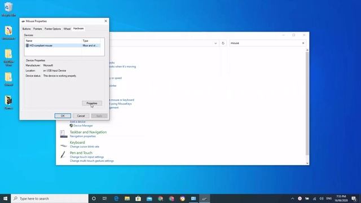Open the Recycle Bin desktop icon
Screen dimensions: 361x203
(x=8, y=9)
